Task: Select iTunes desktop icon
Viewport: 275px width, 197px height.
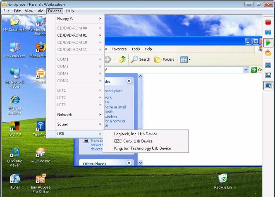Action: point(15,182)
